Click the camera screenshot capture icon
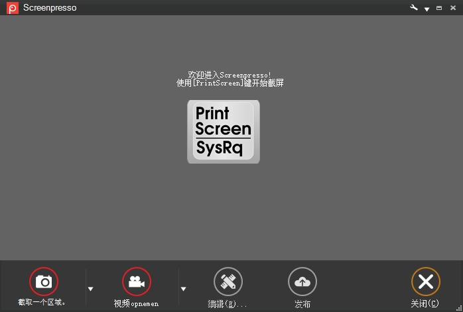 [44, 282]
